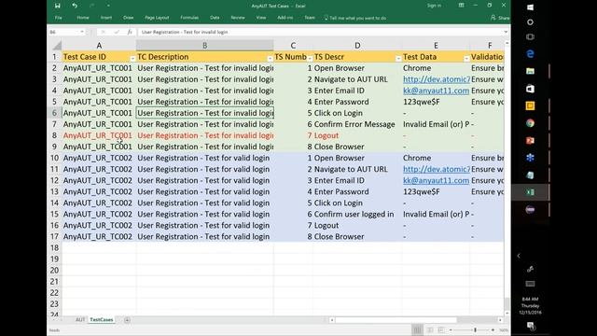Select the 'Confirm user logged in' cell
This screenshot has width=597, height=336.
(357, 214)
